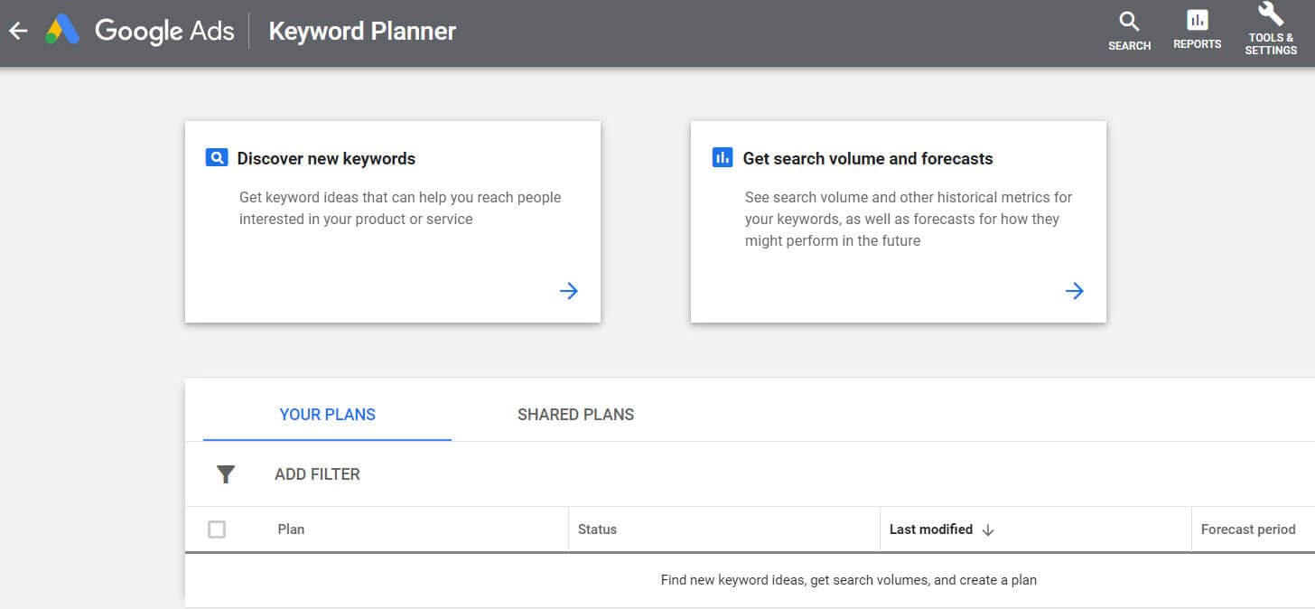Click arrow on search volume and forecasts card
The width and height of the screenshot is (1315, 609).
pos(1074,291)
